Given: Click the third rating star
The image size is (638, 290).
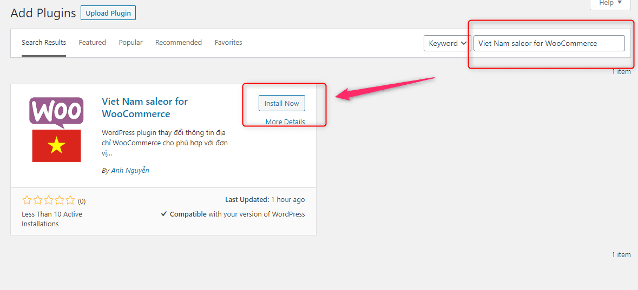Looking at the screenshot, I should (48, 200).
